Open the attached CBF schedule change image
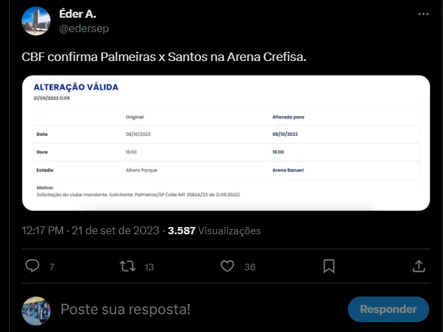This screenshot has height=332, width=443. (x=226, y=144)
